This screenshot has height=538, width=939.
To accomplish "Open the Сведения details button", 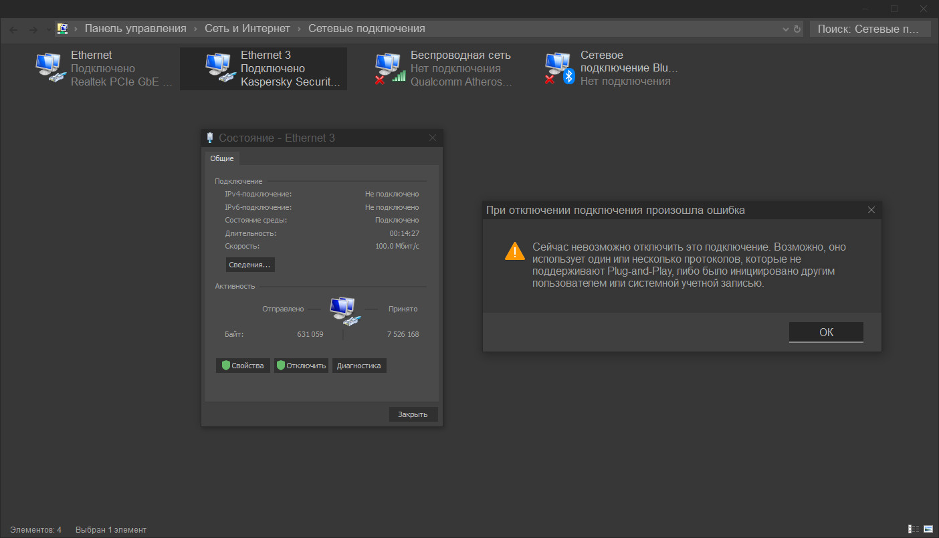I will pos(250,265).
